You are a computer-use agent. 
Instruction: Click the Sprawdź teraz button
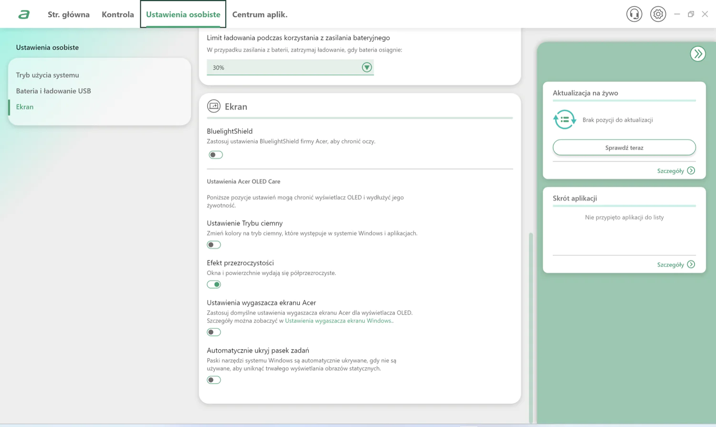[624, 147]
